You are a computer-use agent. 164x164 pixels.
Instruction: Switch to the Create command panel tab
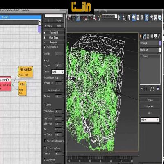coord(141,36)
